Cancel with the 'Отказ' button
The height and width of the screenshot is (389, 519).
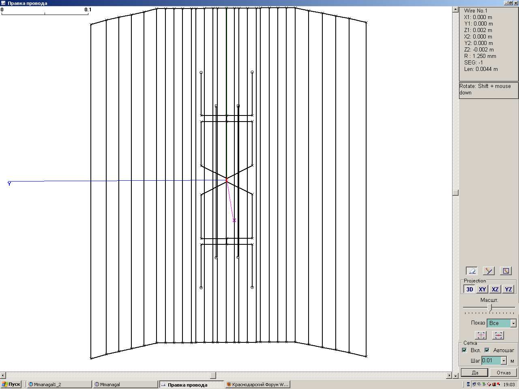503,372
